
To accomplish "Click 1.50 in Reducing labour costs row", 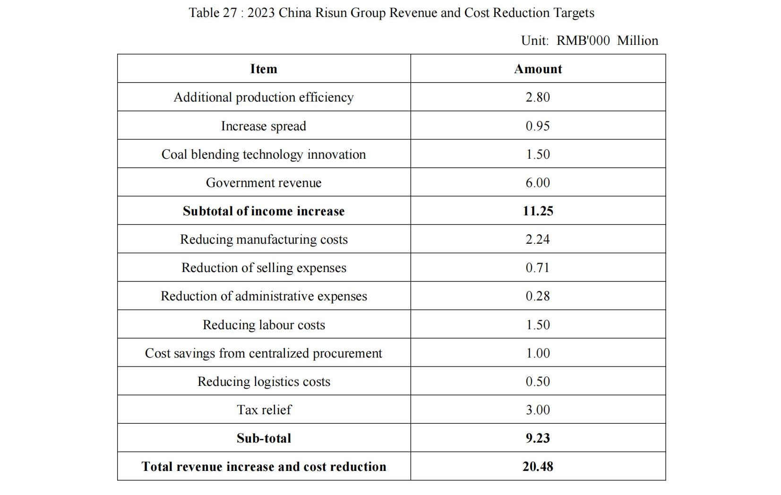I will 538,325.
